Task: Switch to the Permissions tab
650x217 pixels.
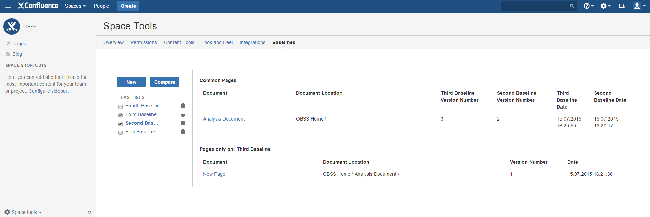Action: click(144, 42)
